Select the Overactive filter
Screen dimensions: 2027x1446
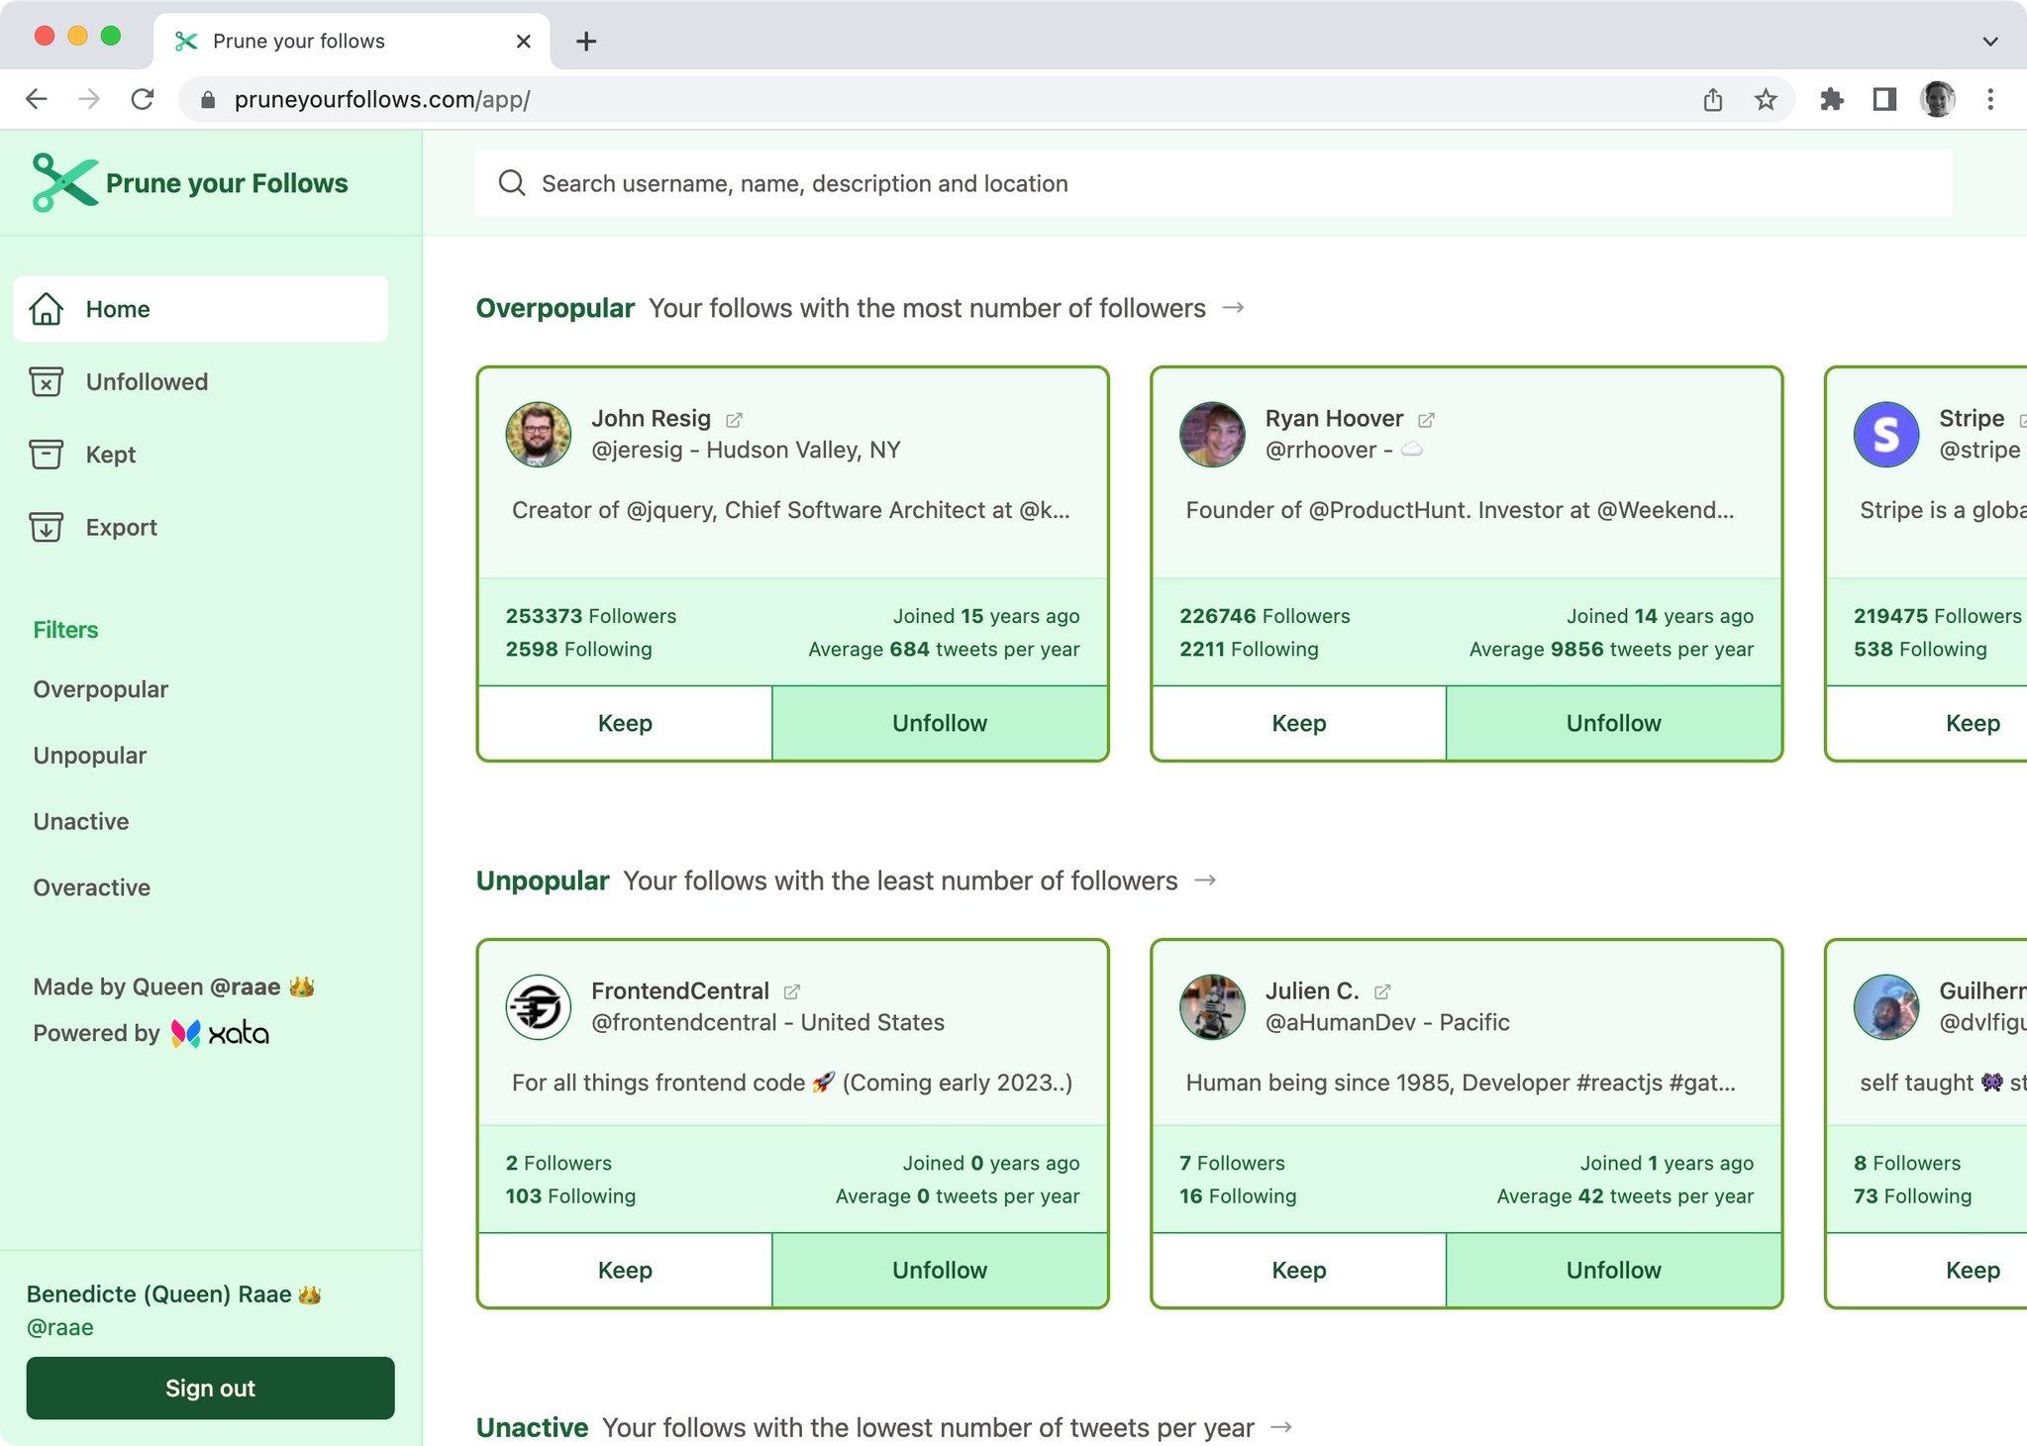[92, 887]
